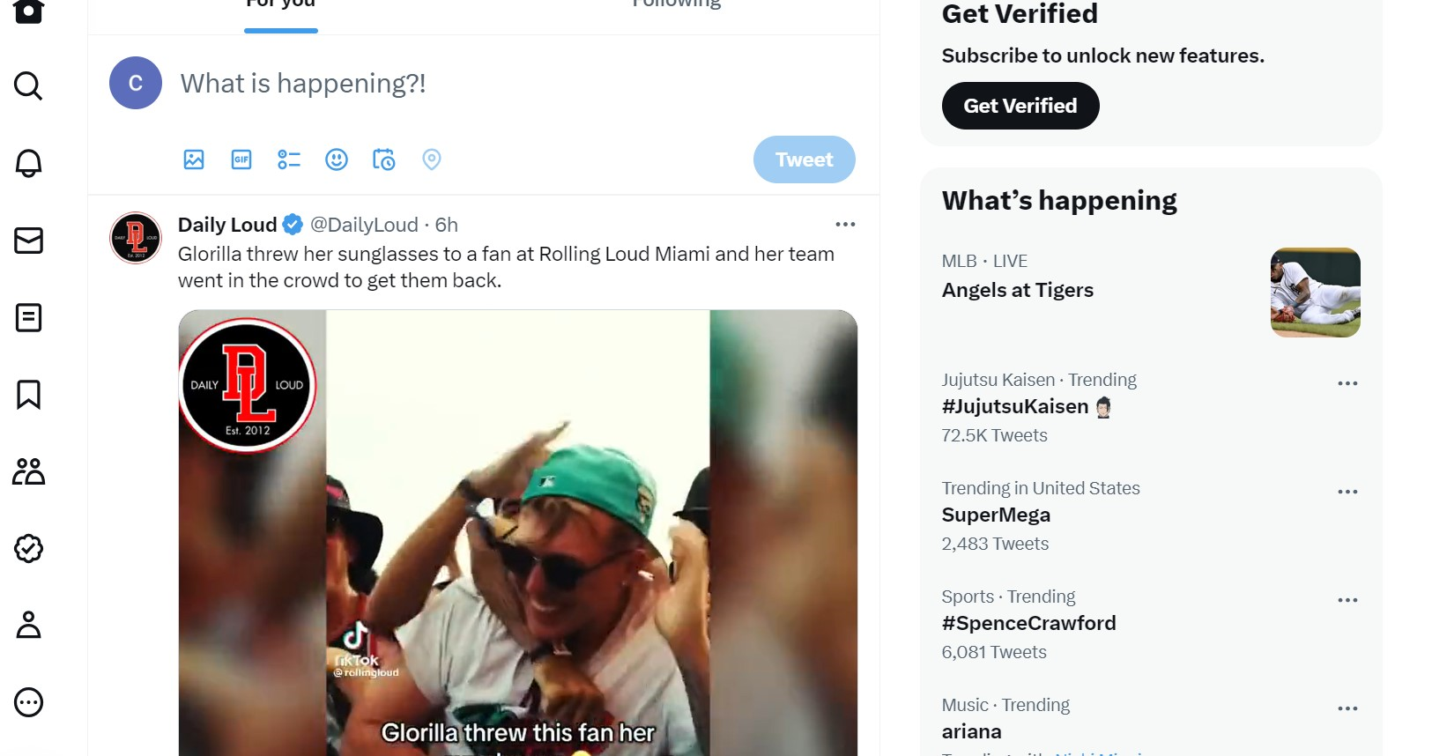Open the Angels at Tigers thumbnail
Screen dimensions: 1432x756
[x=1315, y=293]
